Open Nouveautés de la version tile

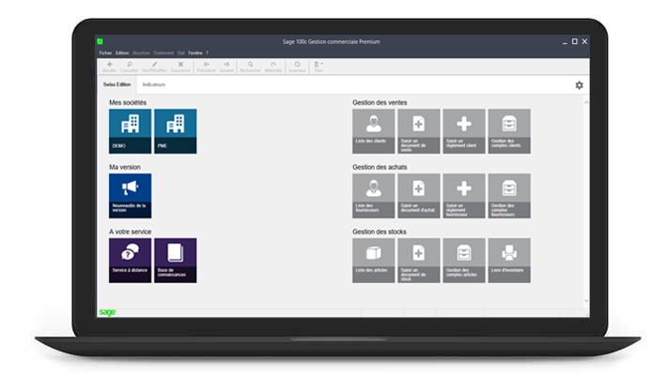131,196
